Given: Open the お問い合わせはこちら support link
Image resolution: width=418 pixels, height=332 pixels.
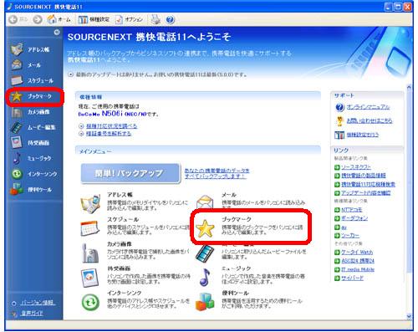Looking at the screenshot, I should 370,120.
